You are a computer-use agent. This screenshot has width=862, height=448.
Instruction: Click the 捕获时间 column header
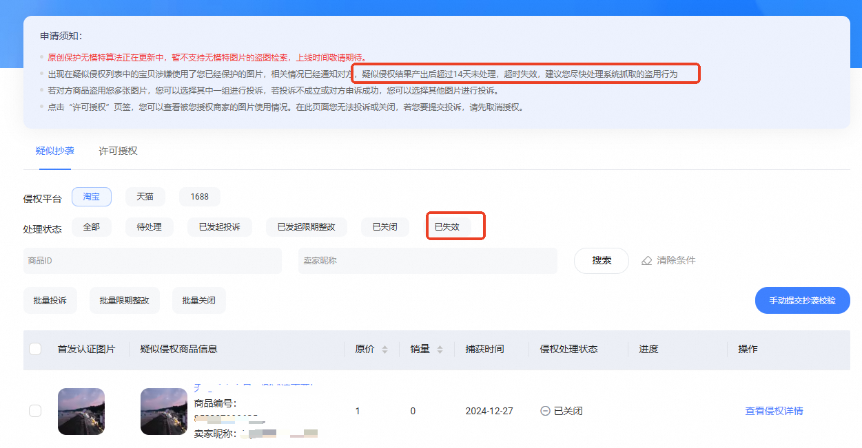point(484,349)
